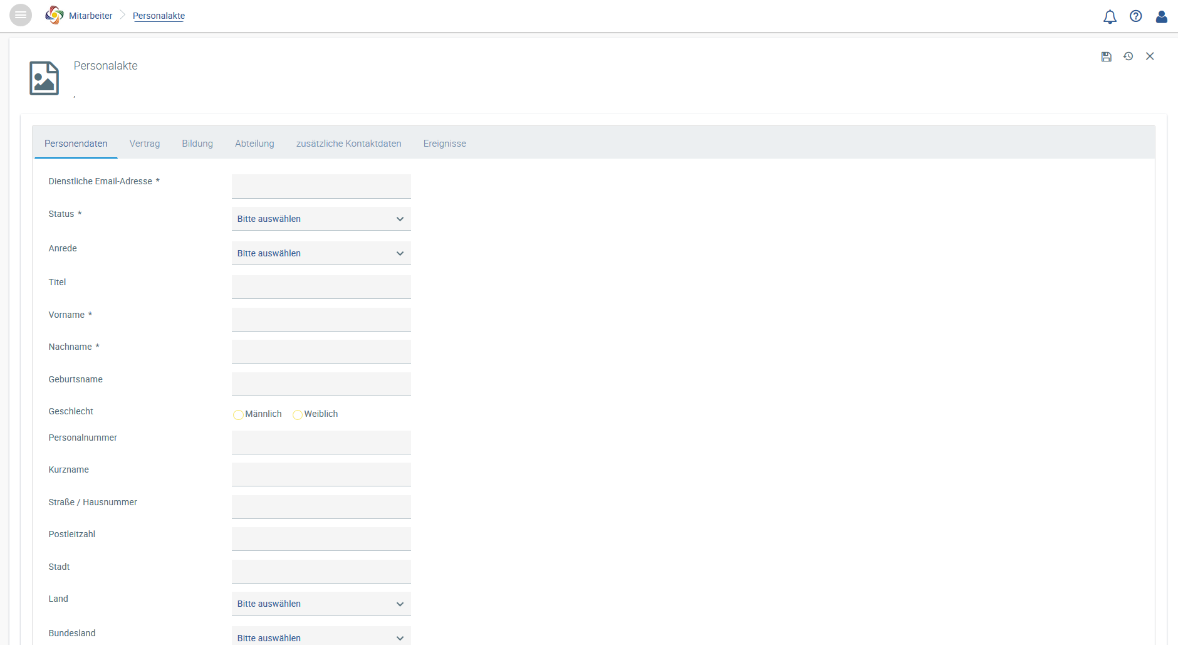Open the Anrede dropdown
The width and height of the screenshot is (1178, 645).
coord(321,253)
